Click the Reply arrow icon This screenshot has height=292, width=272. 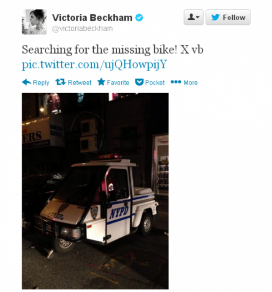click(x=26, y=82)
